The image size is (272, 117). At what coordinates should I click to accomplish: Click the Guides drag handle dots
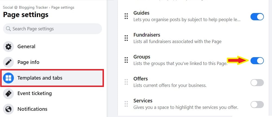[x=126, y=16]
